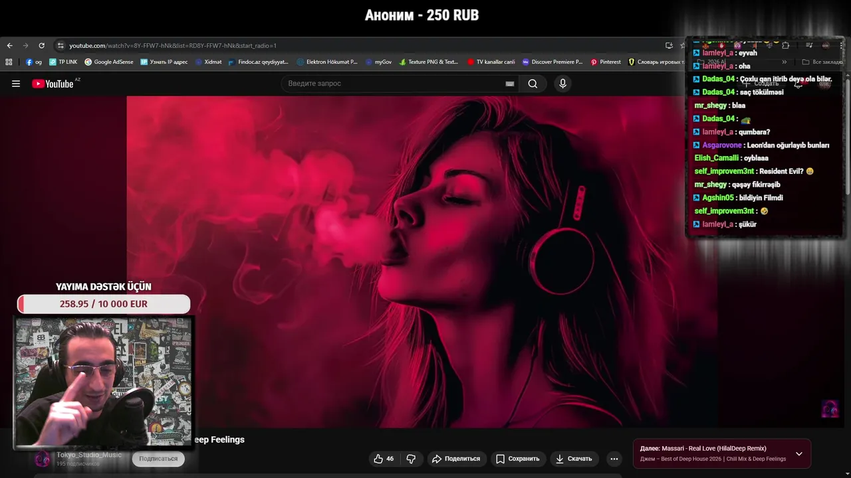Viewport: 851px width, 478px height.
Task: Open the Pinterest bookmark
Action: point(606,62)
